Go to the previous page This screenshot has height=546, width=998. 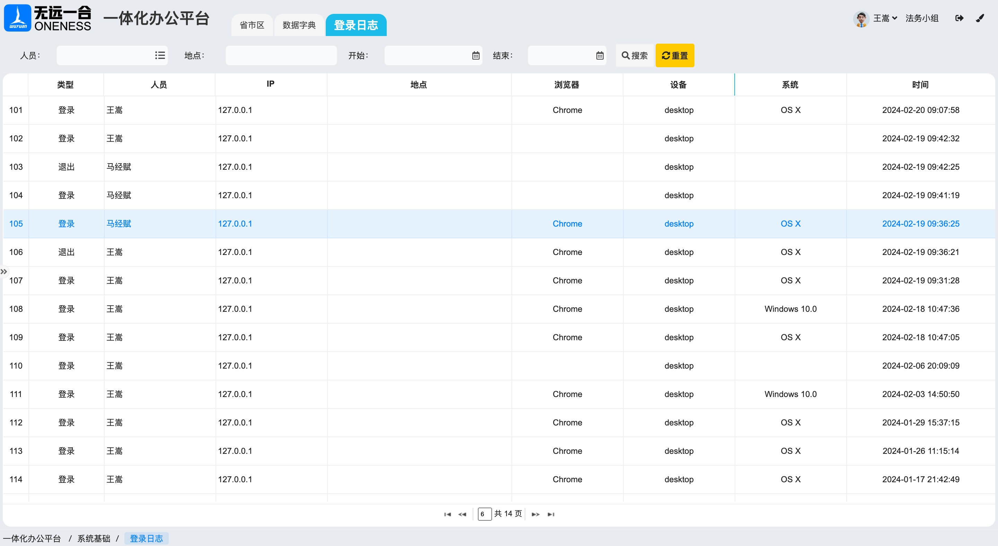(x=462, y=514)
